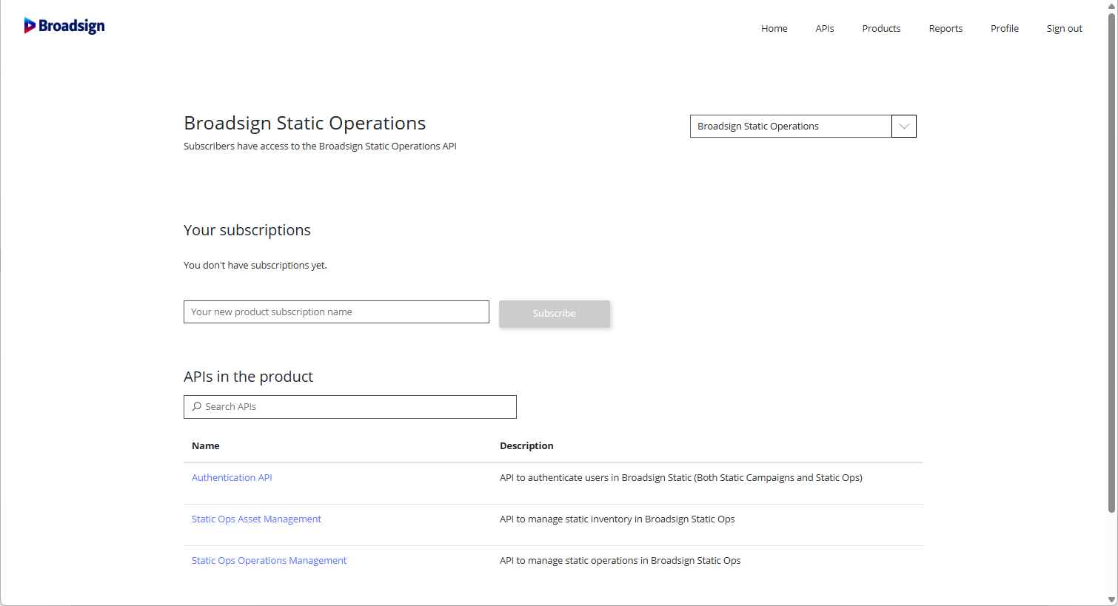The height and width of the screenshot is (606, 1118).
Task: Open the Broadsign Static Operations product selector
Action: point(803,126)
